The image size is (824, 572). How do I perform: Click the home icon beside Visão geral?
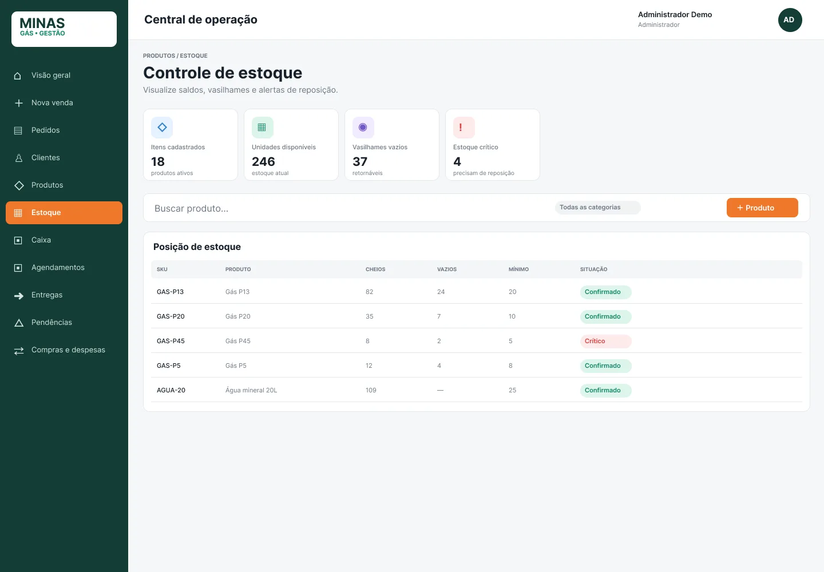point(18,76)
